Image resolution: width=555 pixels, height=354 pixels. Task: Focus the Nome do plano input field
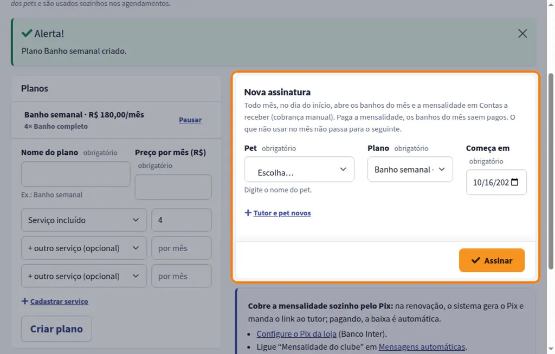tap(76, 174)
